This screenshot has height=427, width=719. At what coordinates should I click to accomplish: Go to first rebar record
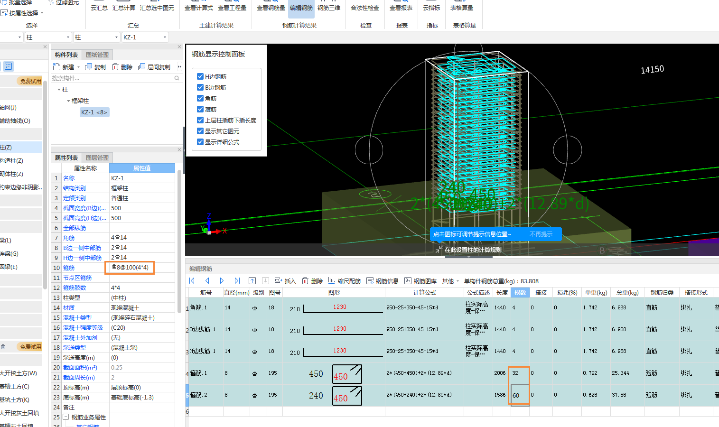click(192, 281)
